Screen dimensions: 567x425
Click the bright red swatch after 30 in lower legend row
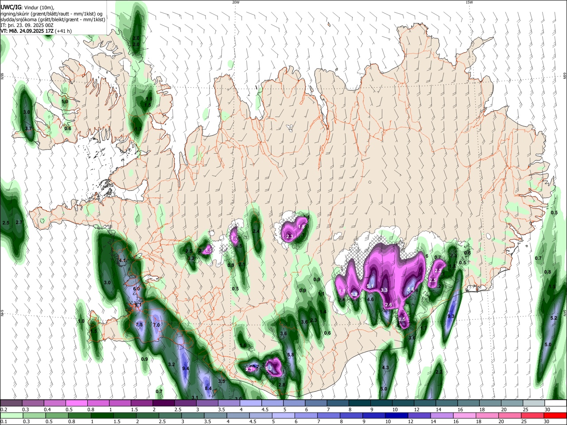pyautogui.click(x=555, y=415)
